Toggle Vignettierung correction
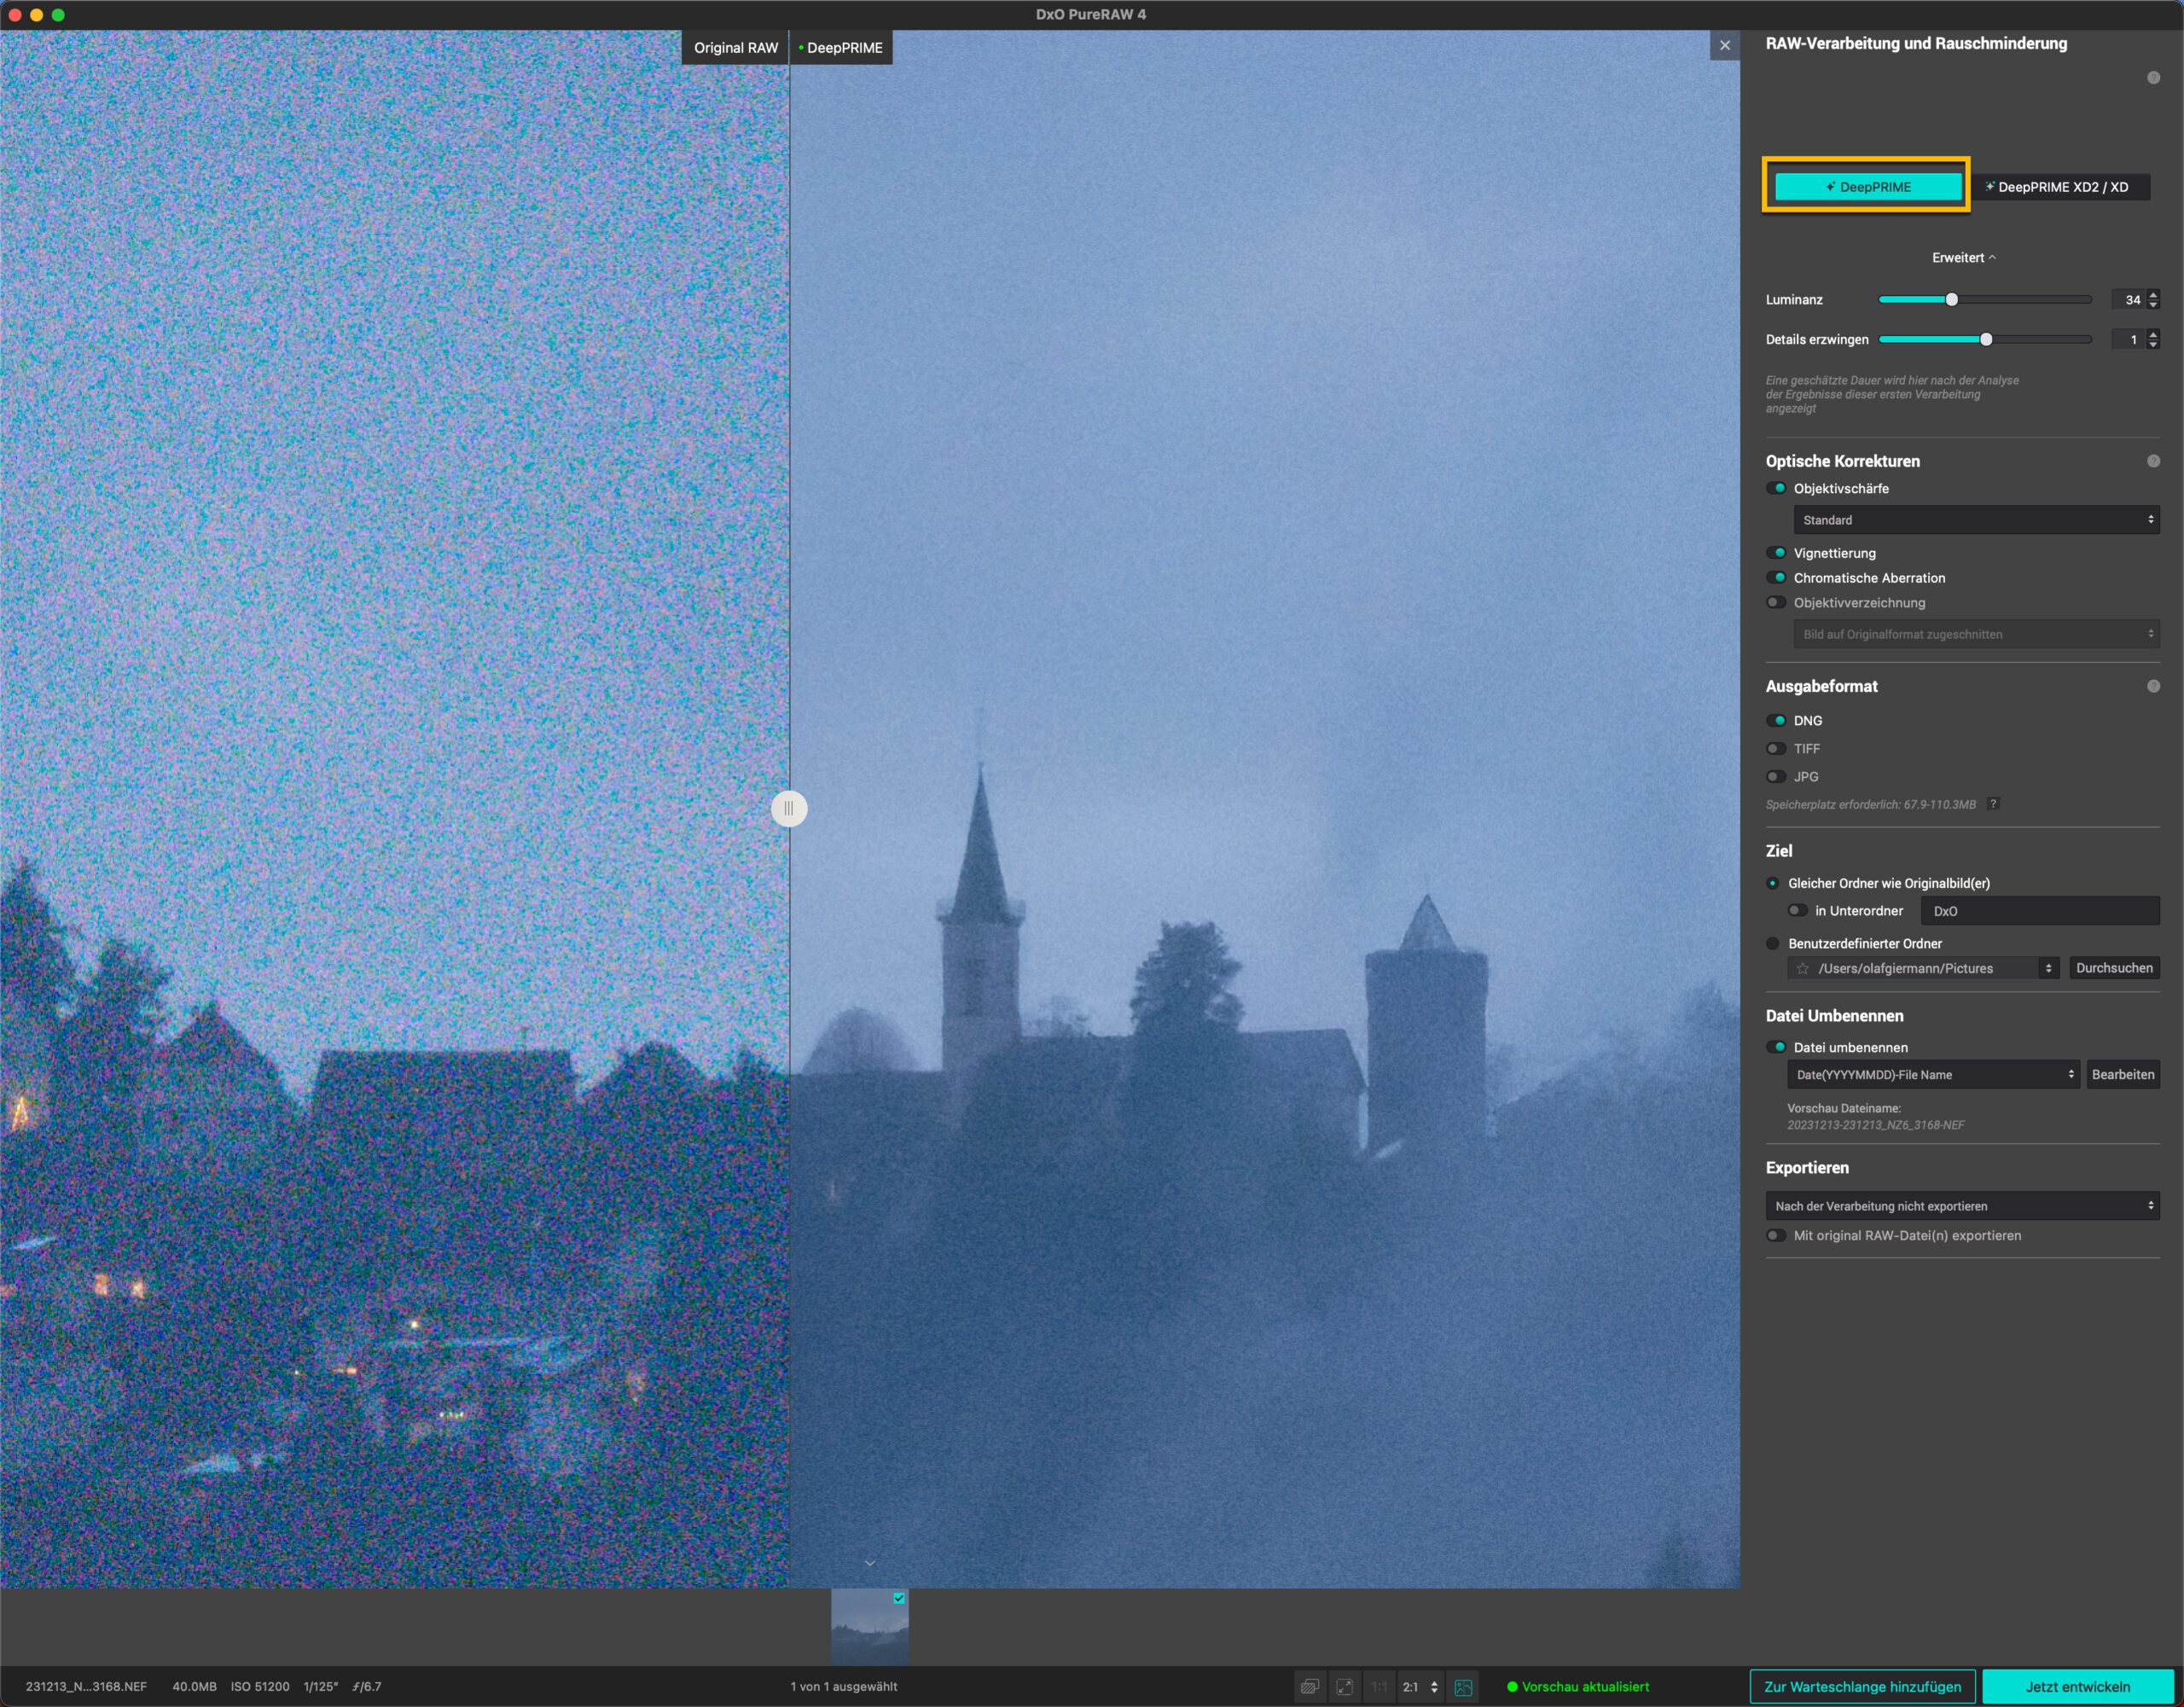The height and width of the screenshot is (1707, 2184). [1776, 553]
